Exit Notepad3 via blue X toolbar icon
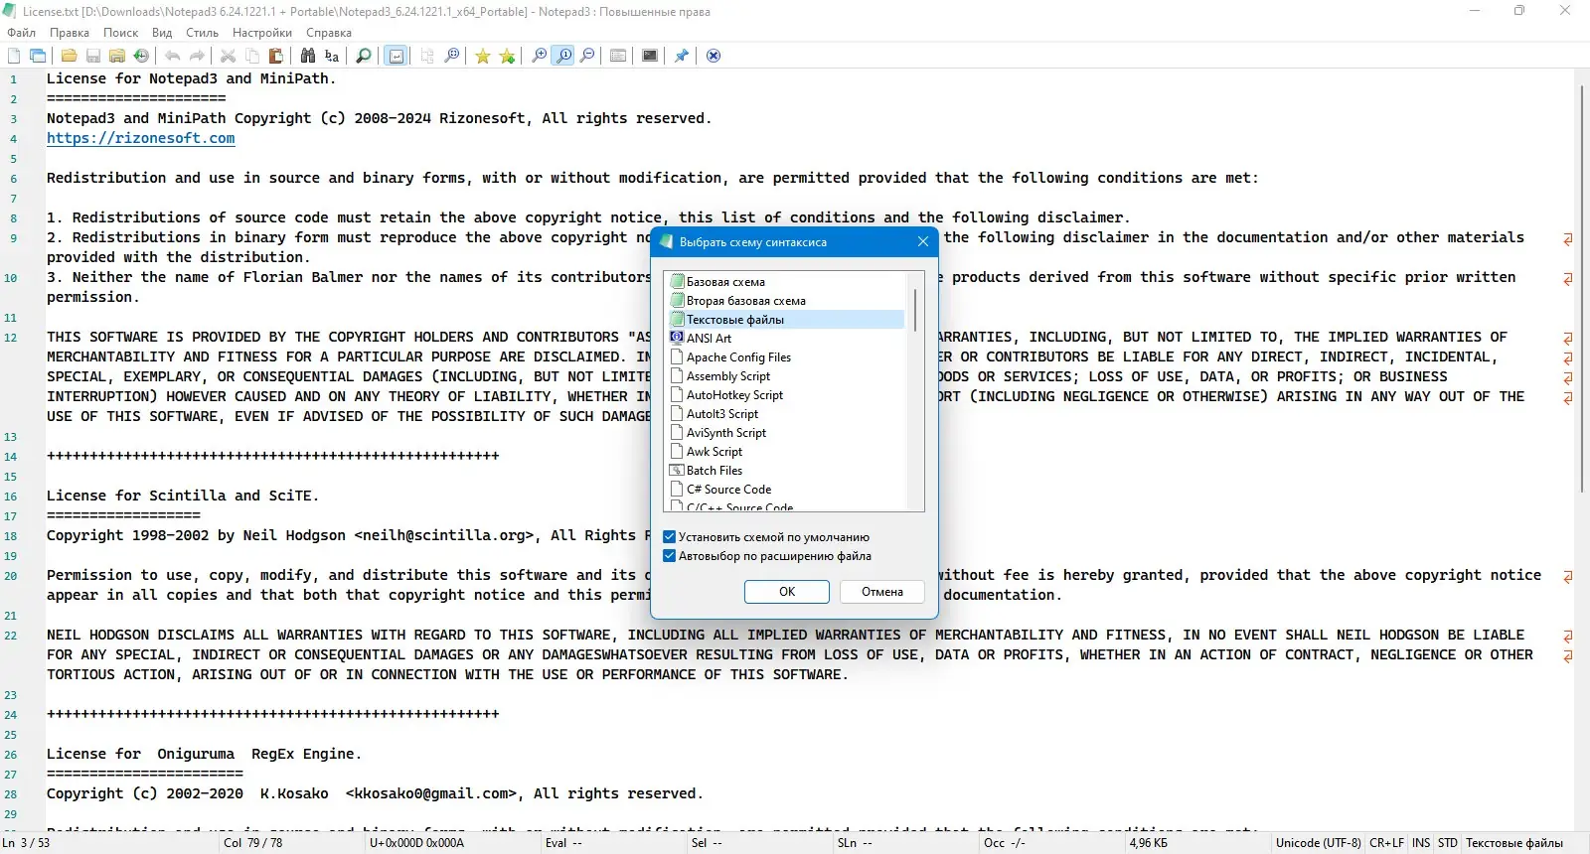This screenshot has height=854, width=1590. click(x=714, y=56)
